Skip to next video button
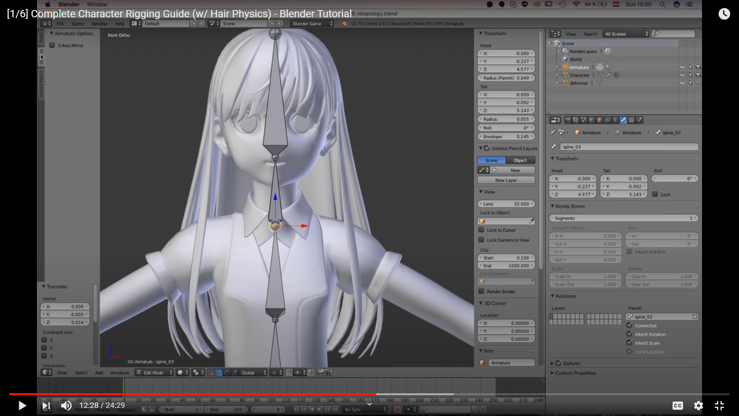 click(46, 406)
